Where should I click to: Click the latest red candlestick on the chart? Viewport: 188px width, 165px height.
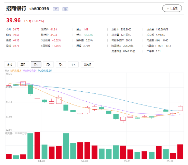click(180, 108)
